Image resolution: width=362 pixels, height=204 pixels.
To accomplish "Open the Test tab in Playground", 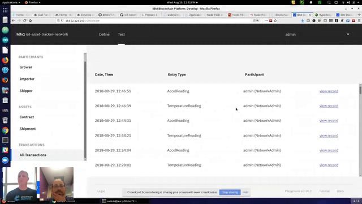I will coord(122,34).
